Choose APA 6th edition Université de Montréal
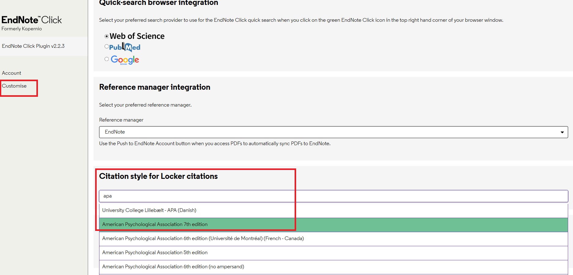This screenshot has height=275, width=573. (x=203, y=239)
